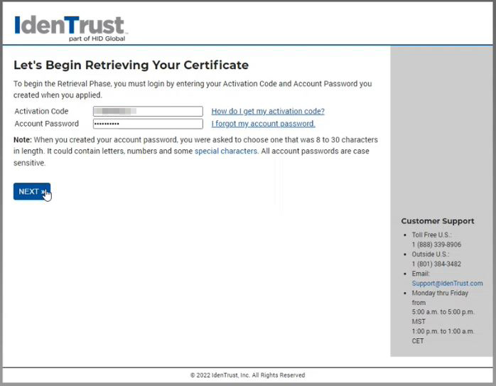Click 'I forgot my account password' link
Viewport: 496px width, 386px height.
point(263,124)
